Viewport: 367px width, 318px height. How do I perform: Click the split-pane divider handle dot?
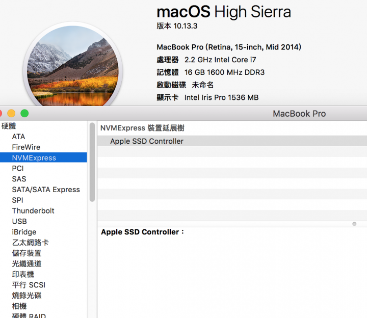coord(354,224)
